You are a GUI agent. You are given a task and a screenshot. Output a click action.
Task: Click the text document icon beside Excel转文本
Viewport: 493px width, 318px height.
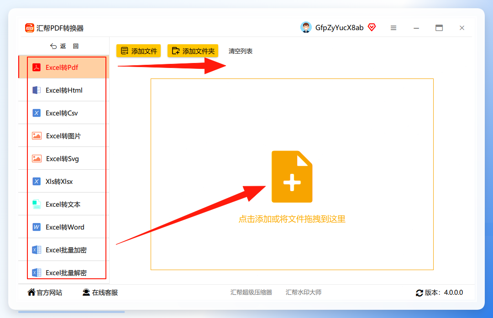(x=37, y=204)
